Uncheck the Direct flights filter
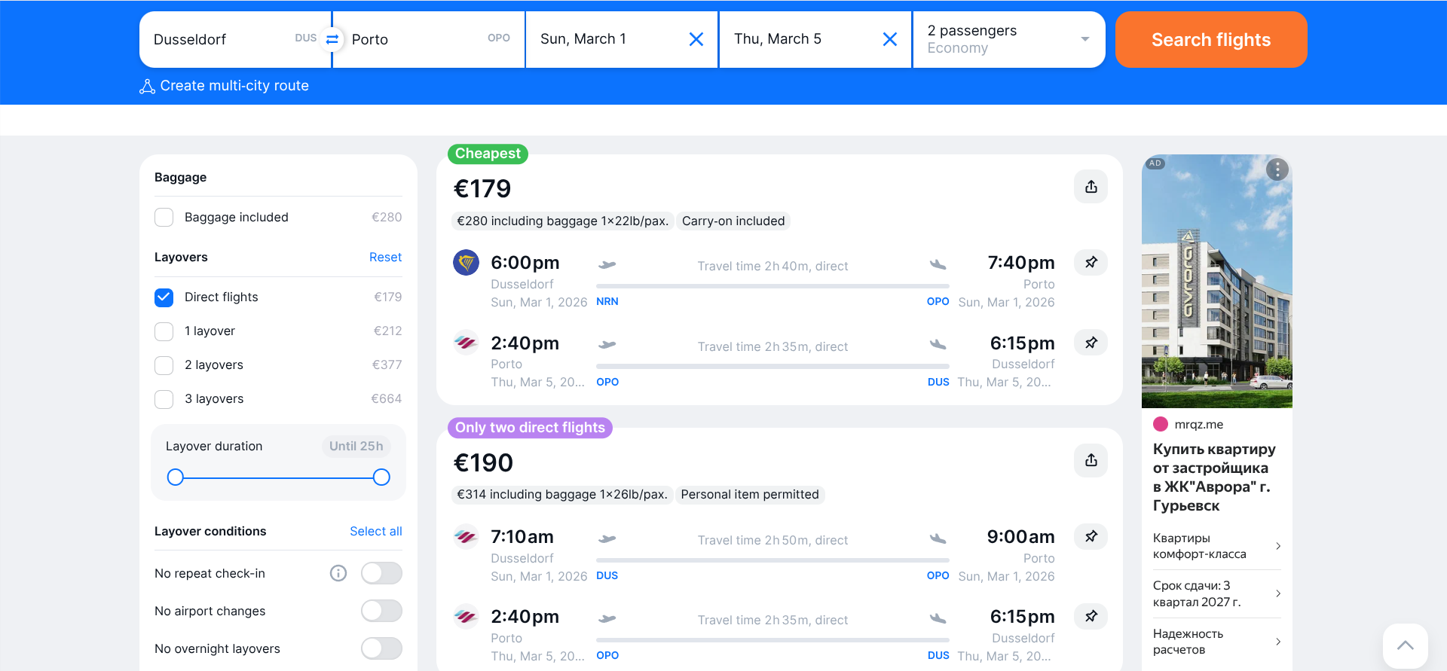The height and width of the screenshot is (671, 1447). coord(164,297)
